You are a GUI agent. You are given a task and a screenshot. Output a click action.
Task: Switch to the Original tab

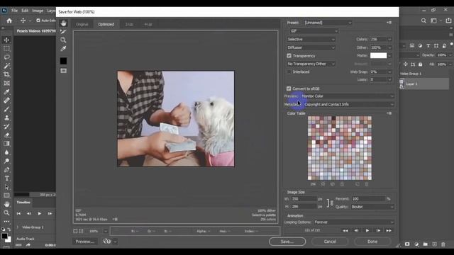point(82,24)
